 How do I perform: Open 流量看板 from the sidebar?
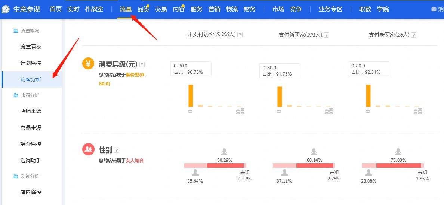click(x=31, y=47)
